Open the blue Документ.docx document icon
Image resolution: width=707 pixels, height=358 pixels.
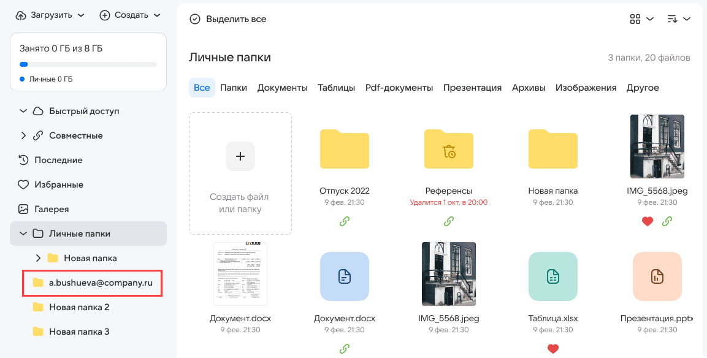(x=345, y=276)
